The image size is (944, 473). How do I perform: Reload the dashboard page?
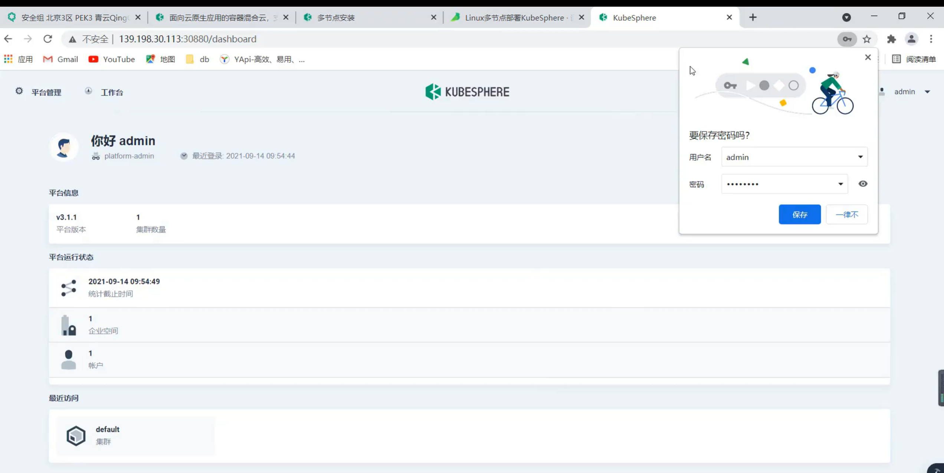[48, 39]
